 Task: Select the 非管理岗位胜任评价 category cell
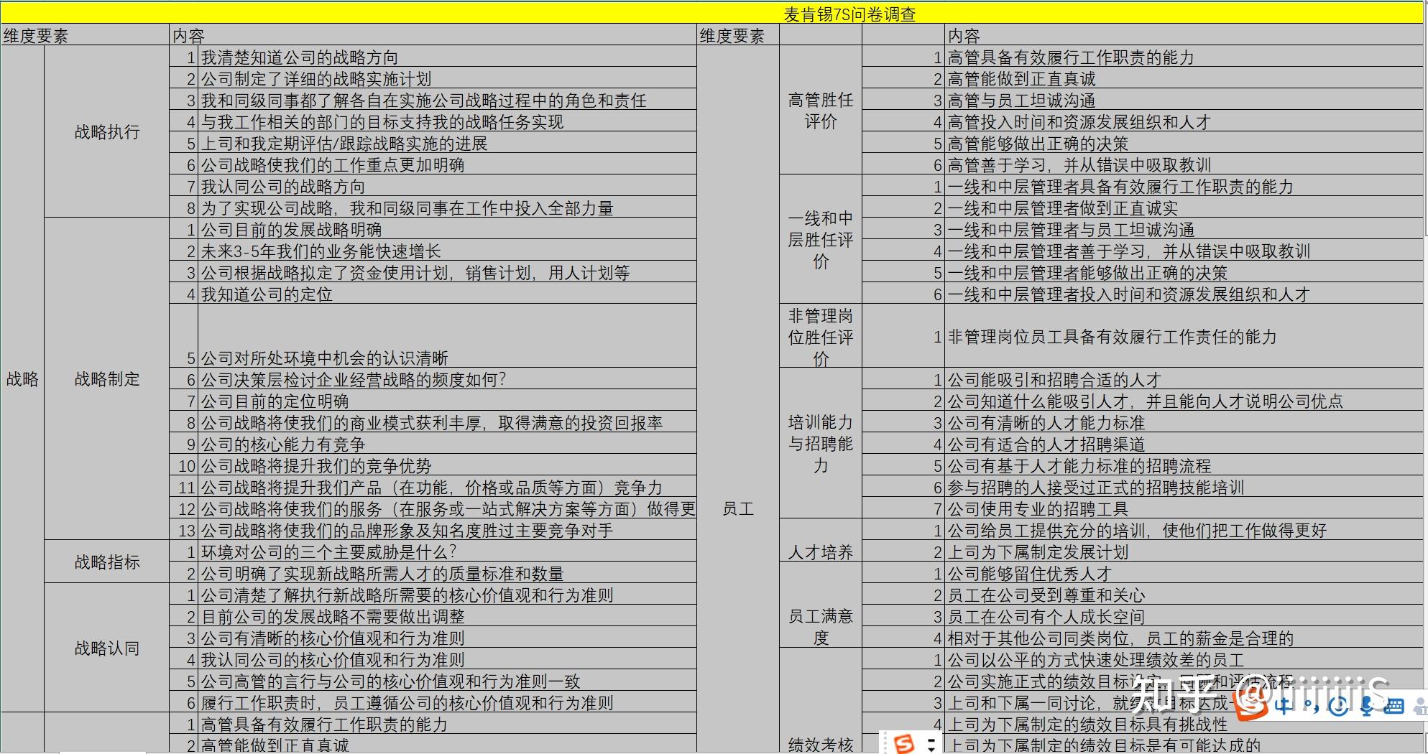[821, 337]
